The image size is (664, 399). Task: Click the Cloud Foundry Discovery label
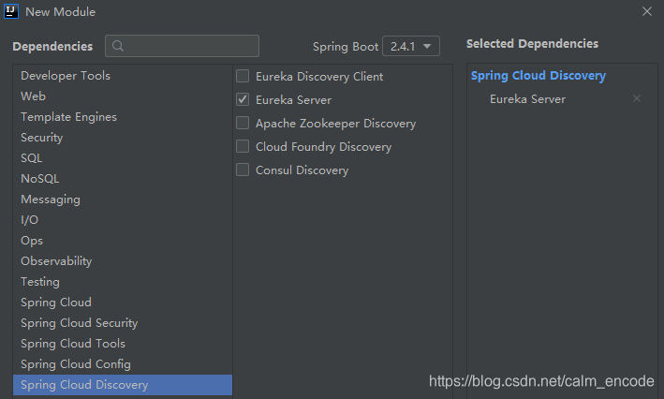pos(323,147)
